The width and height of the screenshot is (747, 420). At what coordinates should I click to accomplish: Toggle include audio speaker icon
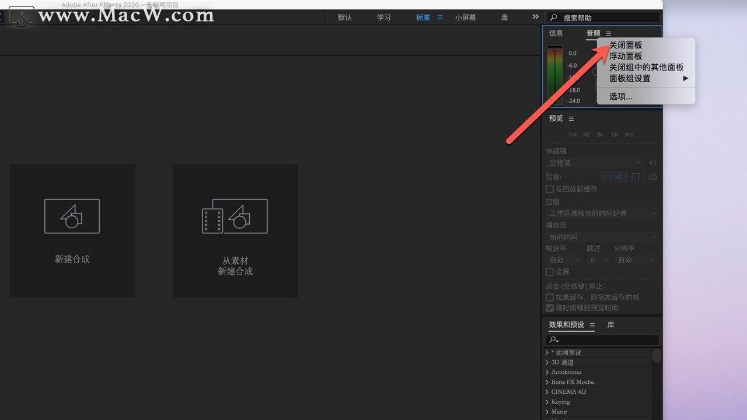[621, 177]
